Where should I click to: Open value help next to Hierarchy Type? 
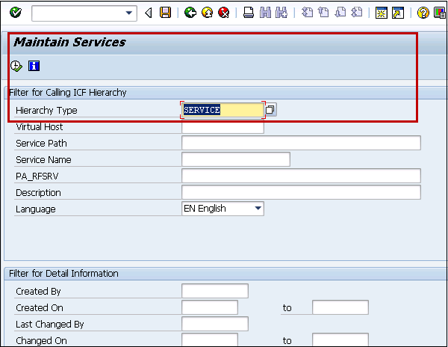[270, 110]
